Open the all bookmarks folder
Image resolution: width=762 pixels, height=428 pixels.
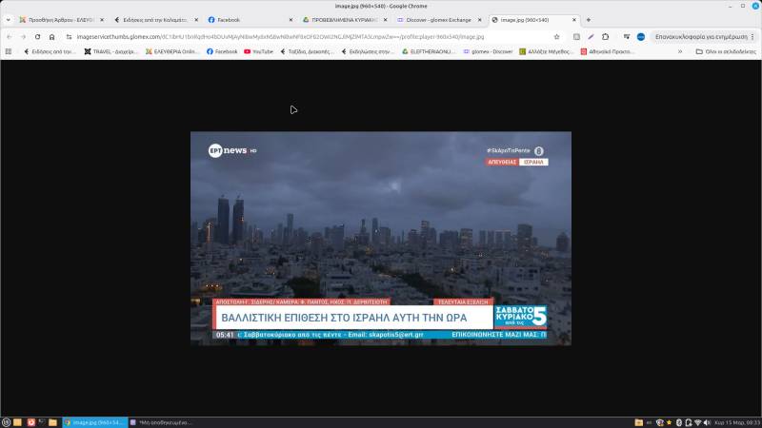click(723, 51)
